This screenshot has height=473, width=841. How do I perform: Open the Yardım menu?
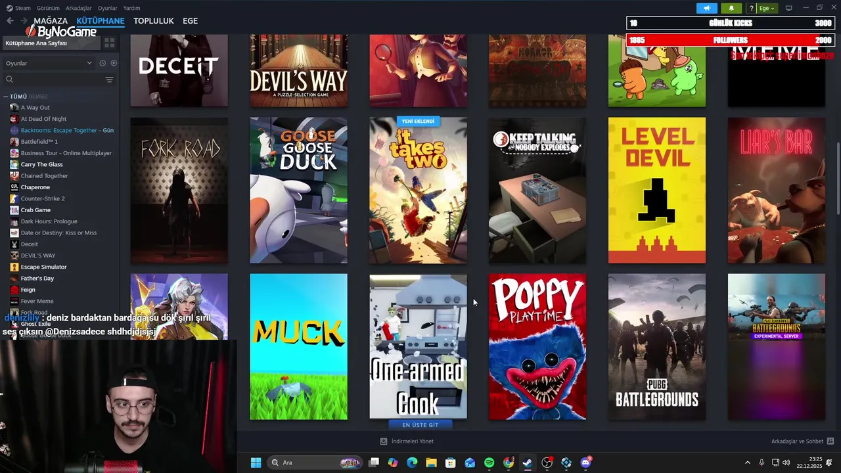pyautogui.click(x=131, y=8)
